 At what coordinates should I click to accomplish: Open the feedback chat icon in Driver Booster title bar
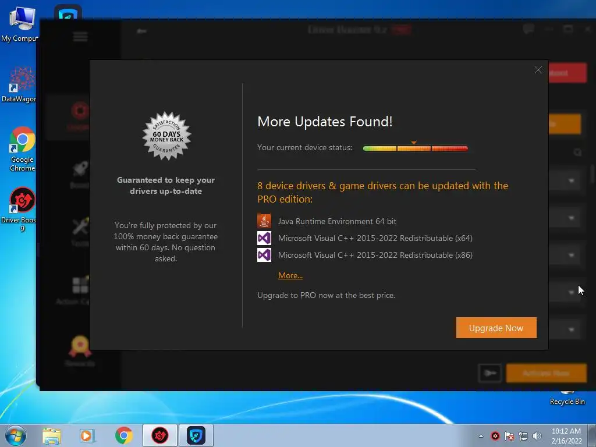pos(528,29)
